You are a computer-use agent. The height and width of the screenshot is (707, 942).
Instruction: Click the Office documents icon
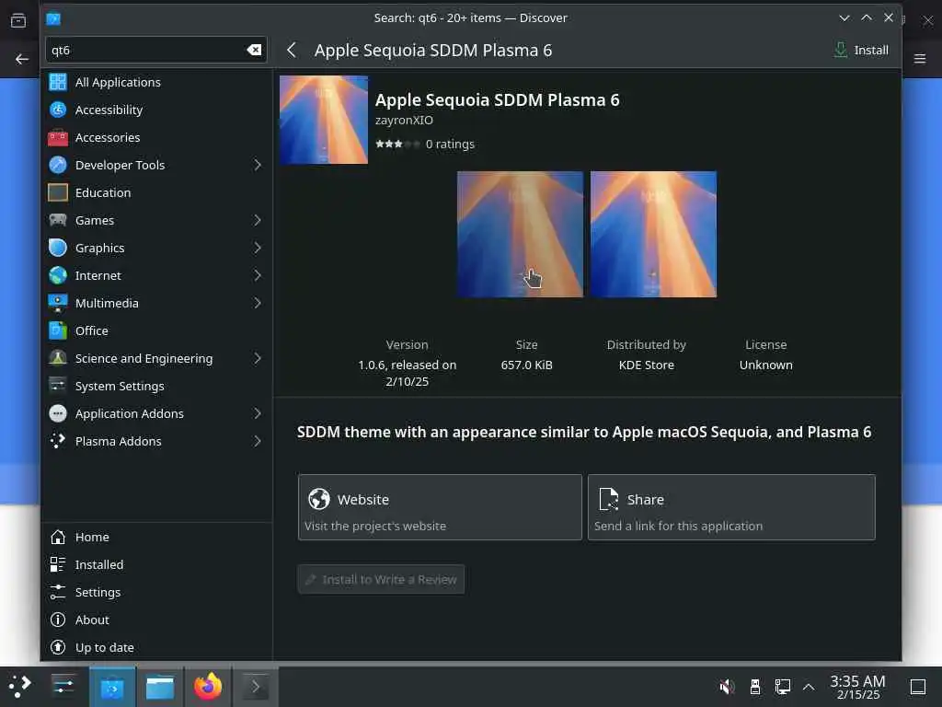click(x=58, y=330)
